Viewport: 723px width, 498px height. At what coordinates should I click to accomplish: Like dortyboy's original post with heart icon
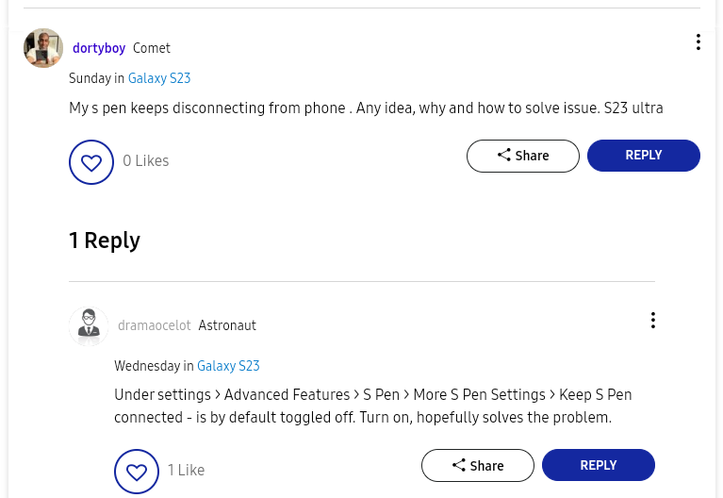tap(91, 162)
